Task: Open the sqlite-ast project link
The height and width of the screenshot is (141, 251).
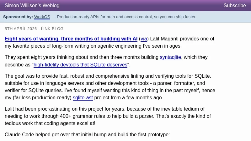Action: pos(83,97)
